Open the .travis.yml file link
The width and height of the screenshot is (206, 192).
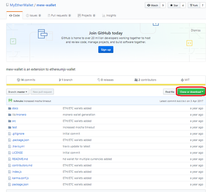click(x=18, y=146)
